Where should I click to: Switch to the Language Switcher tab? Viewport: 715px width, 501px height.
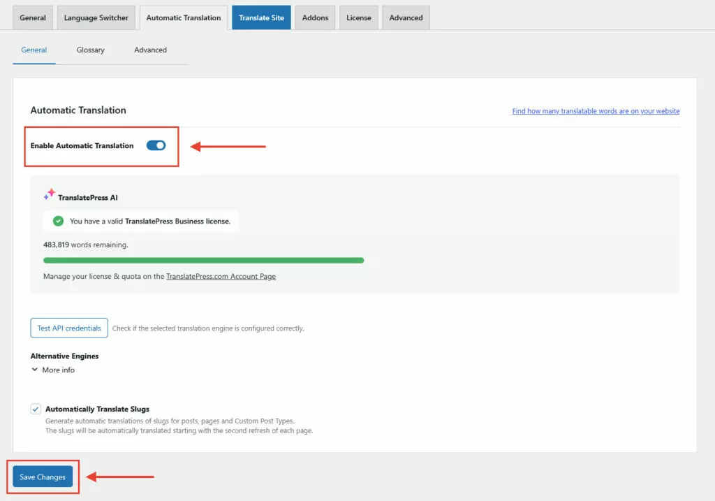coord(96,17)
